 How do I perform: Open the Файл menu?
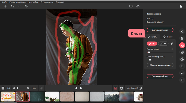5,2
